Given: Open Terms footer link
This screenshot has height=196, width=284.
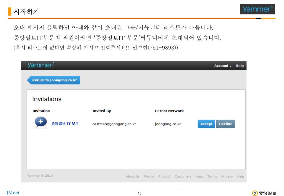Looking at the screenshot, I should click(x=212, y=176).
